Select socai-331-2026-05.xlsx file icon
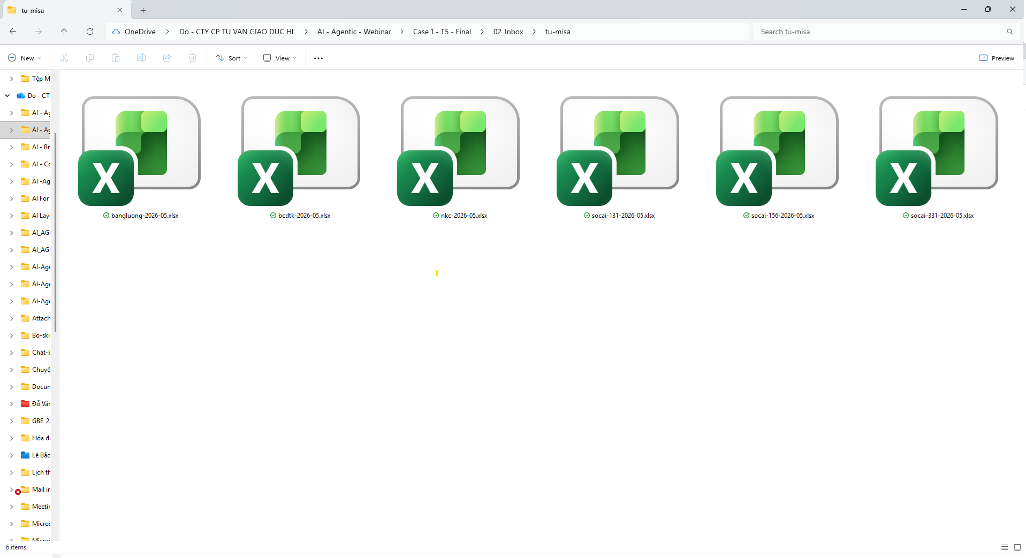Viewport: 1026px width, 558px height. [938, 151]
